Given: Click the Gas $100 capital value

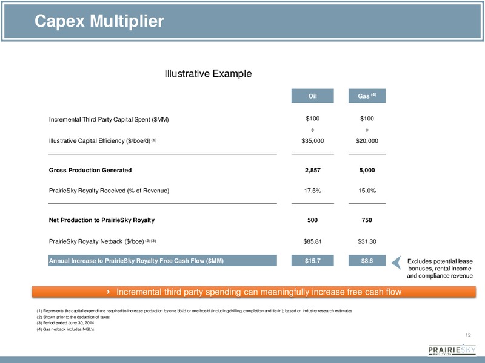Looking at the screenshot, I should click(367, 119).
